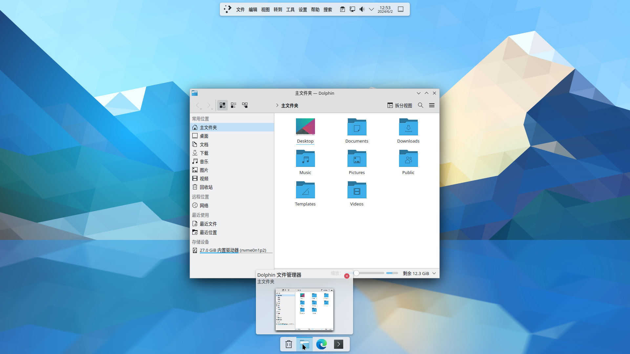The width and height of the screenshot is (630, 354).
Task: Open the 工具 menu in the top bar
Action: point(290,10)
